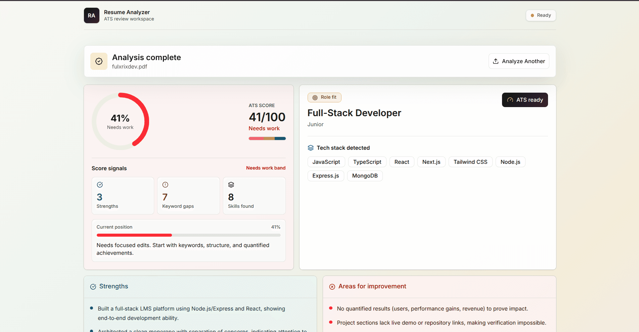Click the Score signals heading
This screenshot has height=332, width=639.
[109, 168]
